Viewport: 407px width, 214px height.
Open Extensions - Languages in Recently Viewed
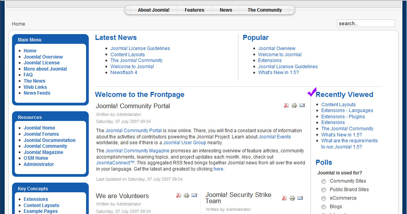click(x=347, y=110)
